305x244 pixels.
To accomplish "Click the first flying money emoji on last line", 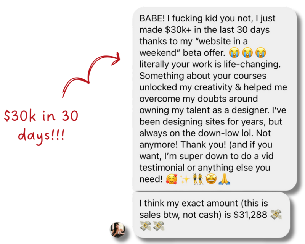I will (x=145, y=226).
